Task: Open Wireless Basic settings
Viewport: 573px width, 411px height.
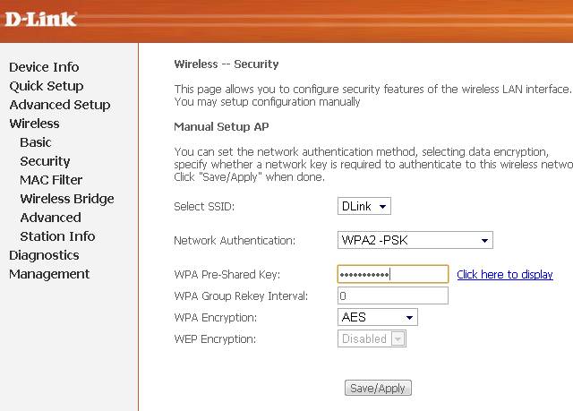Action: [x=36, y=142]
